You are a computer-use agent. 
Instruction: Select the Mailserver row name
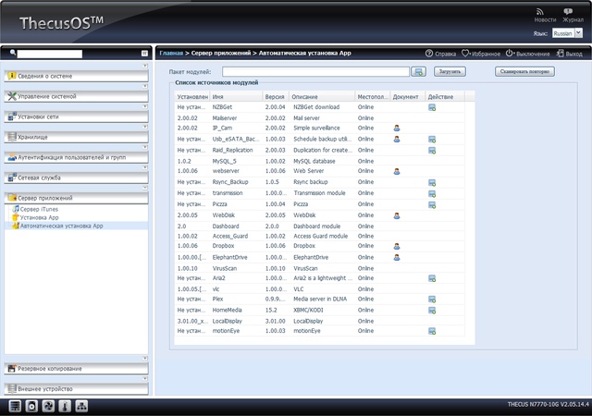[225, 118]
